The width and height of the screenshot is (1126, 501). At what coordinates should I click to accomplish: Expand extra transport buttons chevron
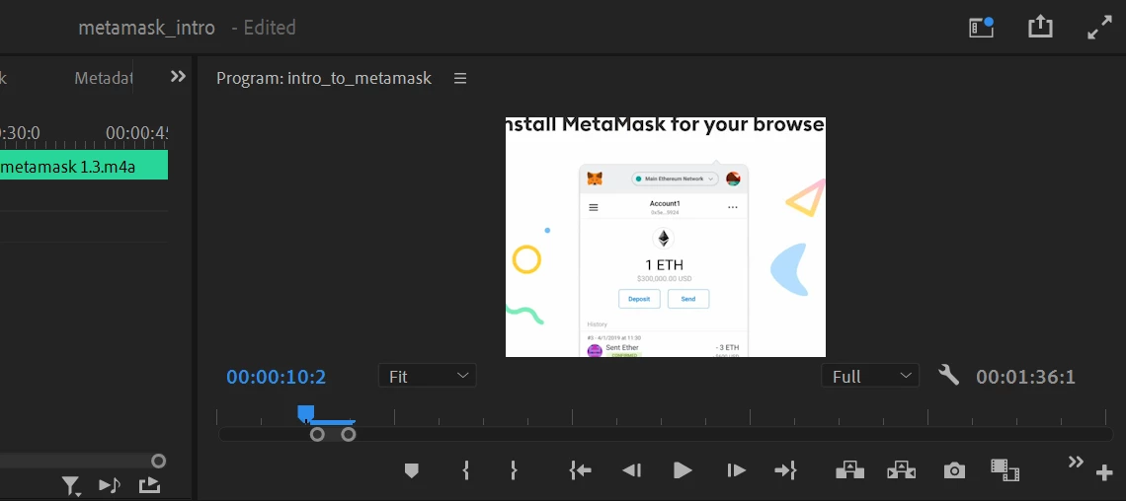(x=1075, y=462)
